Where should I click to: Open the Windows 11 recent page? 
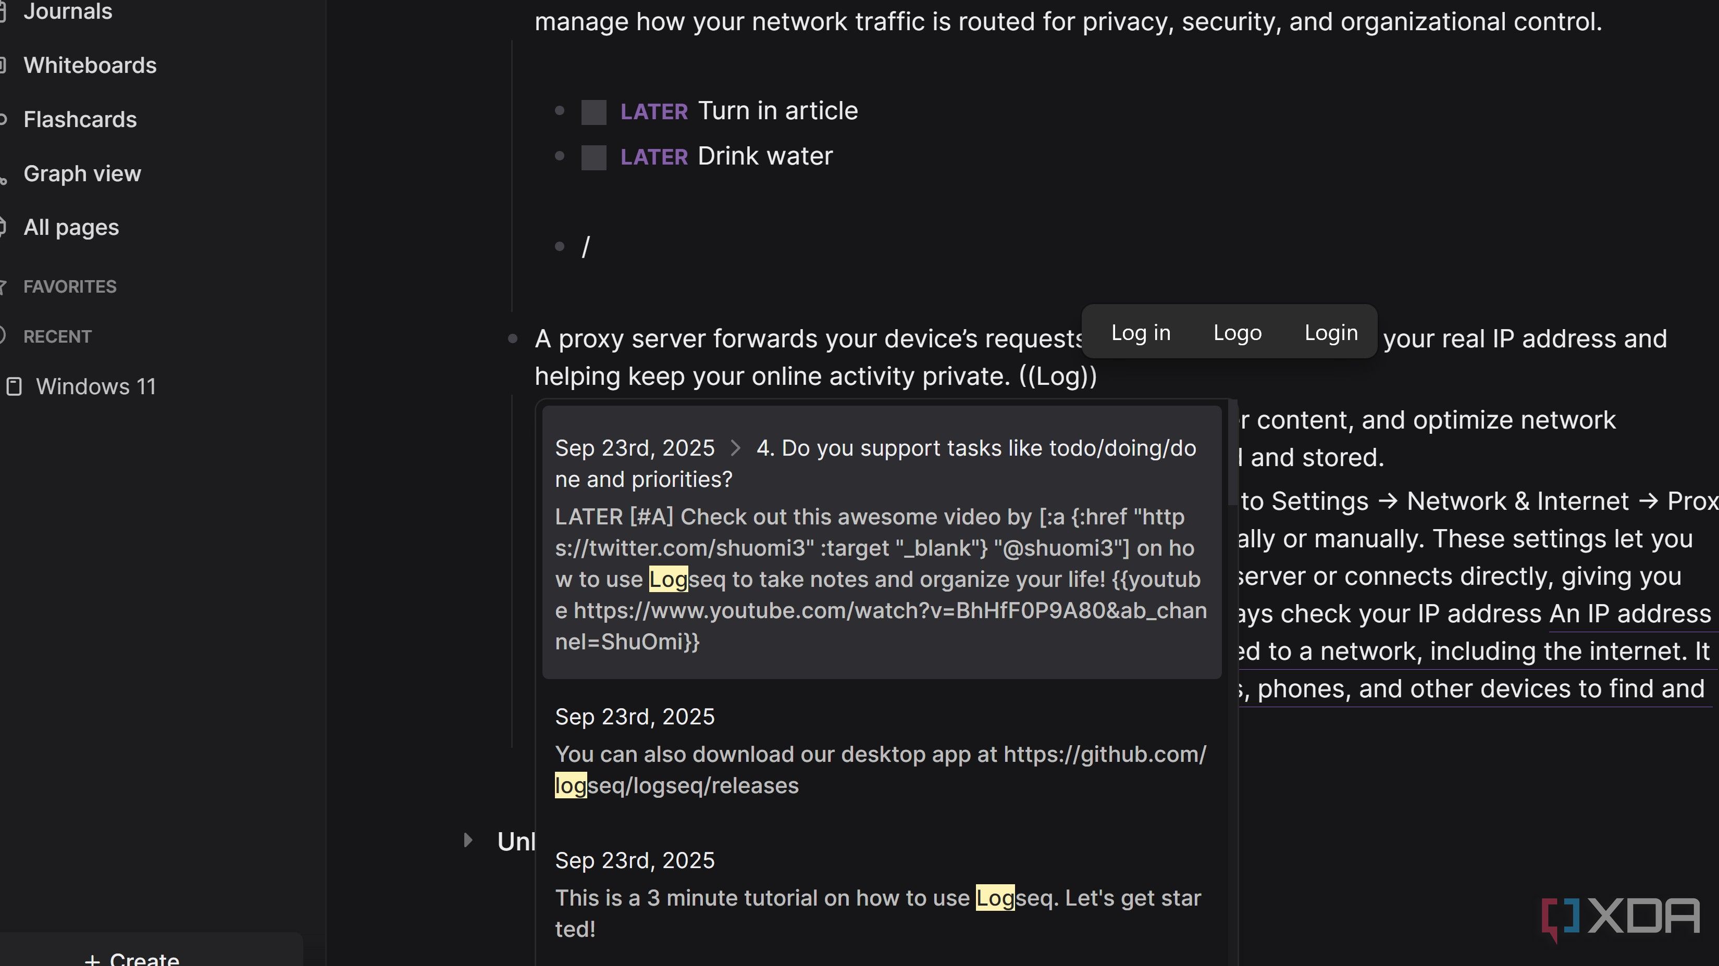pyautogui.click(x=95, y=387)
